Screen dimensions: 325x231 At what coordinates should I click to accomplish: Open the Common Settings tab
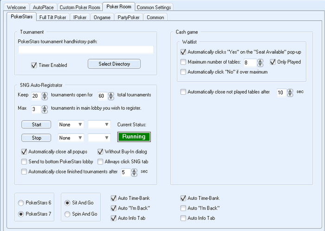(x=154, y=7)
